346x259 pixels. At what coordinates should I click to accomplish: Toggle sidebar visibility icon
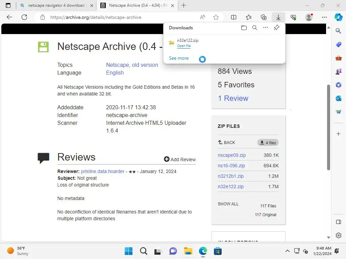click(x=339, y=222)
